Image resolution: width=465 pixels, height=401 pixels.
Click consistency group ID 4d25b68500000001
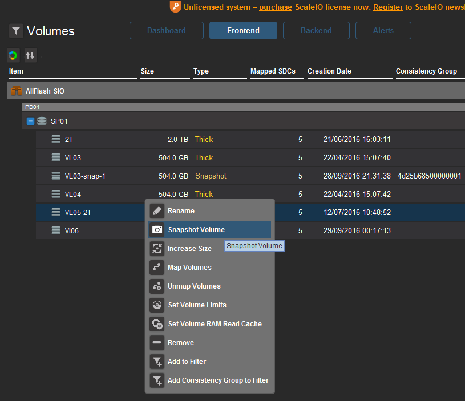pos(429,176)
